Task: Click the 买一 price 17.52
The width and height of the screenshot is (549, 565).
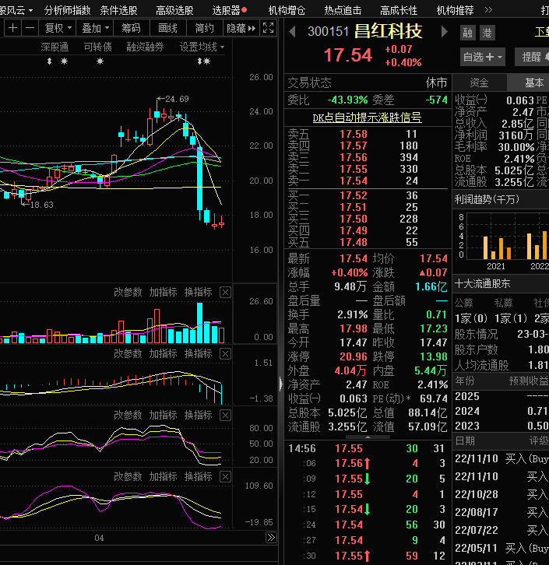Action: [354, 195]
